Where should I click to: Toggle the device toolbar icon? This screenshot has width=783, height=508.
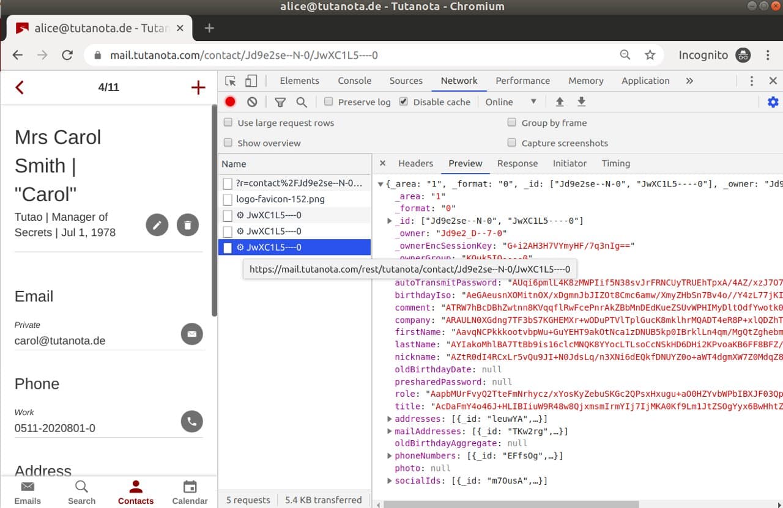[251, 81]
